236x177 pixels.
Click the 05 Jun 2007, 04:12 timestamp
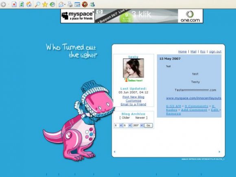click(133, 92)
